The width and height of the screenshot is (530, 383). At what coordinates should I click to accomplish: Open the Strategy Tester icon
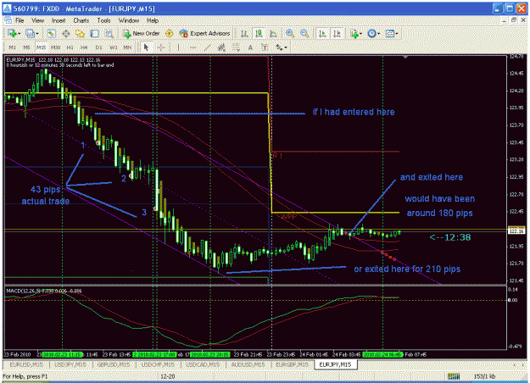point(109,33)
